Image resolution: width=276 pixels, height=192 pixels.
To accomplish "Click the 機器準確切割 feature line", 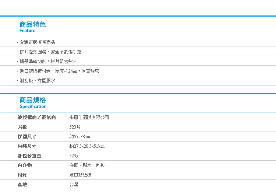I will click(48, 62).
